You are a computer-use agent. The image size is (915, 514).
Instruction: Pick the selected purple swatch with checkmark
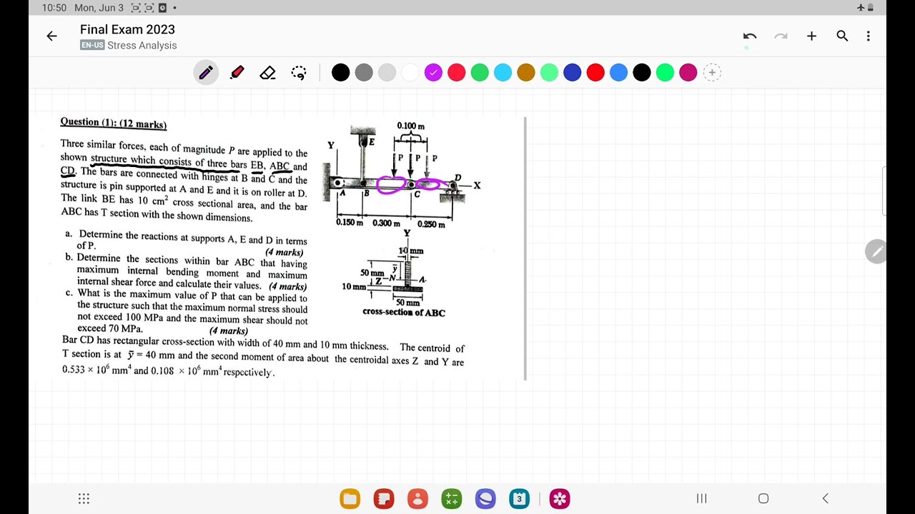pos(433,73)
